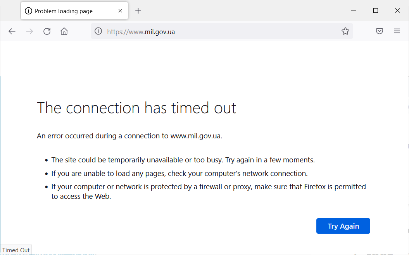The image size is (409, 255).
Task: Minimize the Firefox window
Action: (354, 11)
